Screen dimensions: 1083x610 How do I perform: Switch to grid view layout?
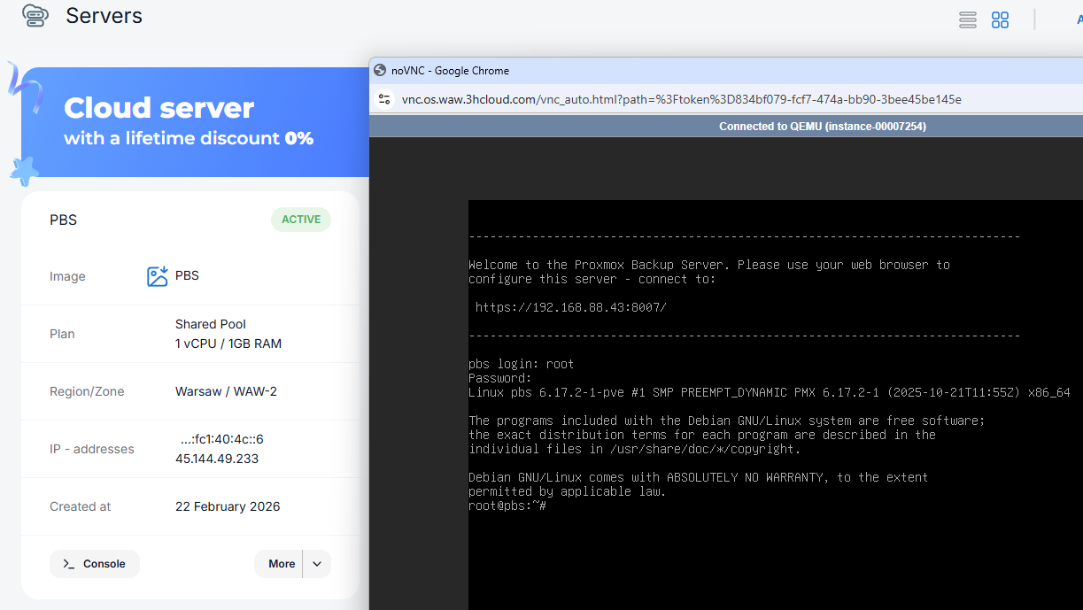1000,19
